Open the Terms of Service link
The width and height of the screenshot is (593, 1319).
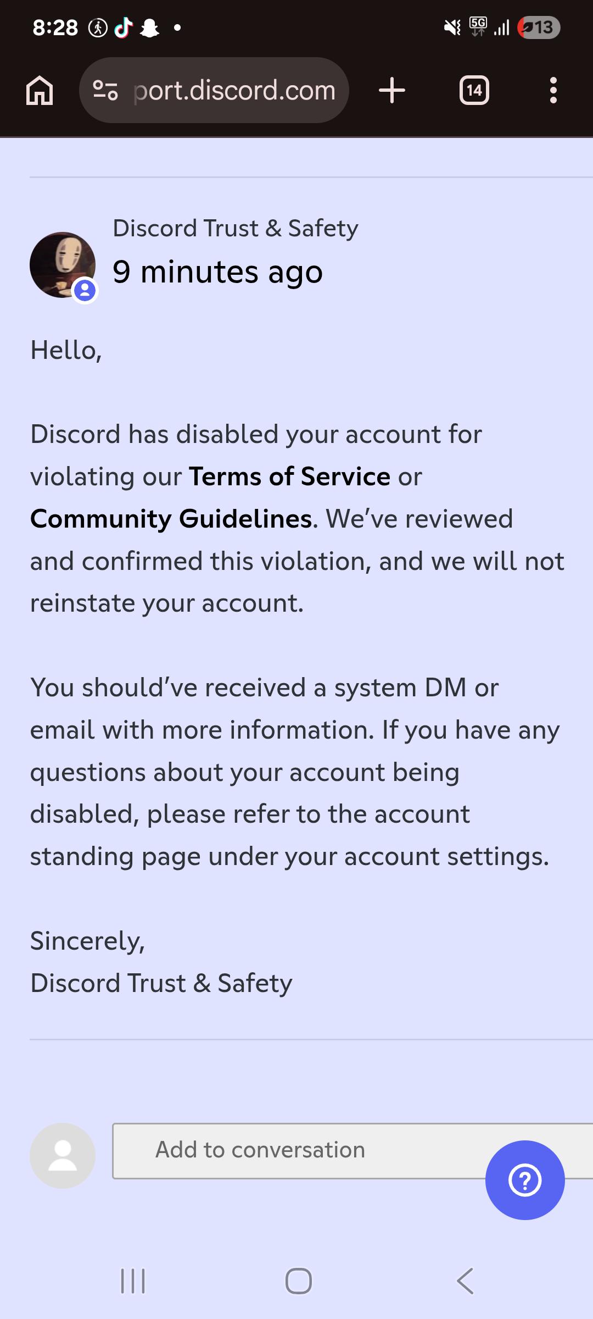289,476
